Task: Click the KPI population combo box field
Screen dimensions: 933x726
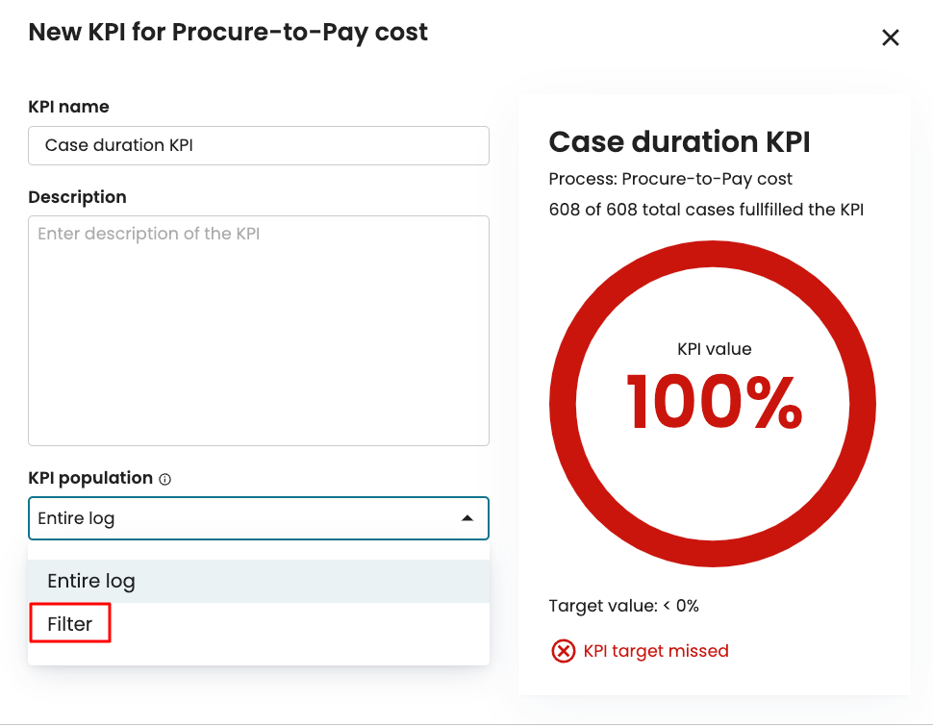Action: coord(240,518)
